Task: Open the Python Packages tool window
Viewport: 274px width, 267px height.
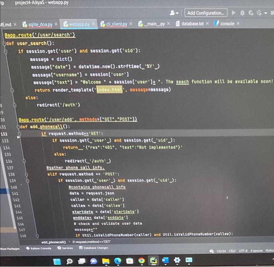Action: pos(10,249)
